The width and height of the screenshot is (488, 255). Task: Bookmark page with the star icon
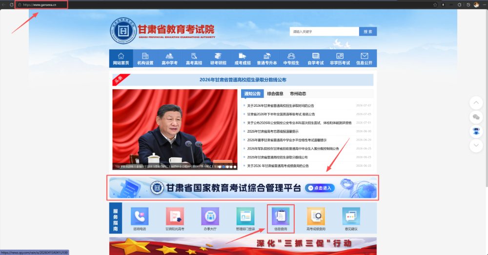[435, 5]
